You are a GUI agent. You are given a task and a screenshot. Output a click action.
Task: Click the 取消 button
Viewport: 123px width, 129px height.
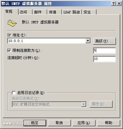[59, 123]
